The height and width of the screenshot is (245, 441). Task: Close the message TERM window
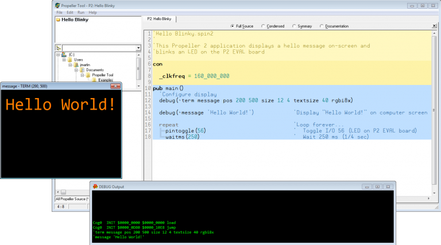115,86
